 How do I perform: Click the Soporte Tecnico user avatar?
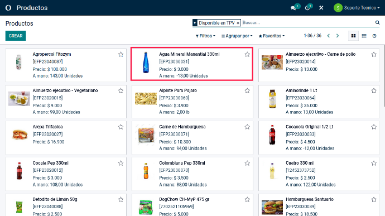(x=338, y=8)
